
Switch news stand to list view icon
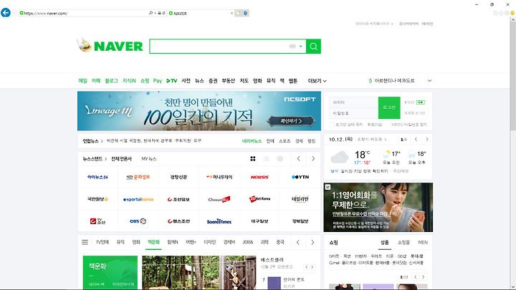(266, 159)
